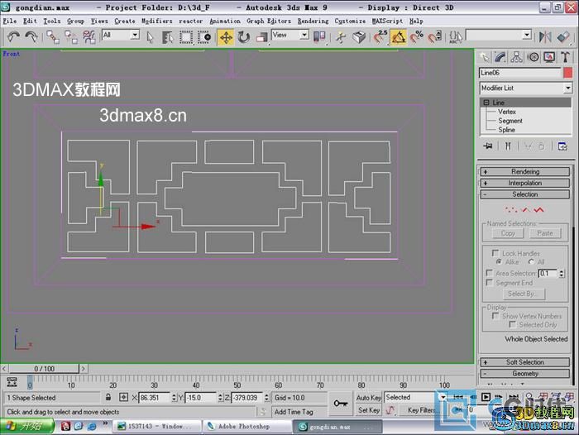The image size is (579, 435).
Task: Select the All radio button
Action: (532, 262)
